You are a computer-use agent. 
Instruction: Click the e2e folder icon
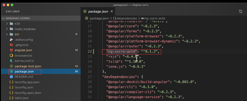pyautogui.click(x=11, y=24)
